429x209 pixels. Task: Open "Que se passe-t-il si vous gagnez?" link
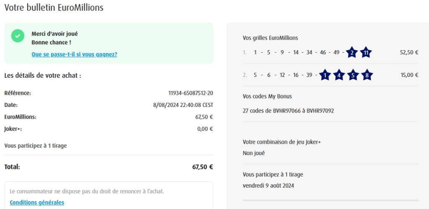point(74,54)
